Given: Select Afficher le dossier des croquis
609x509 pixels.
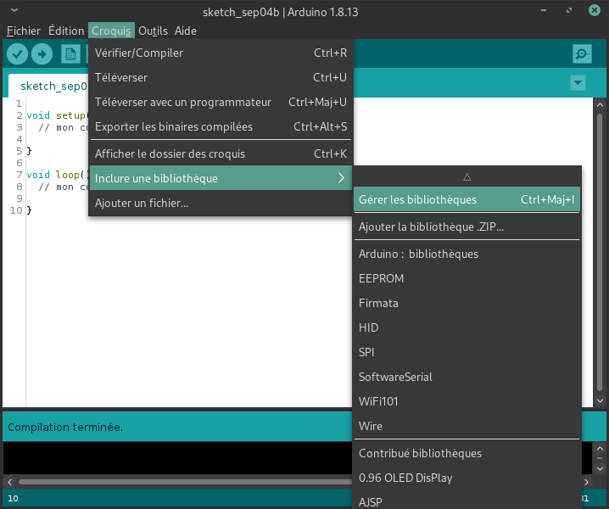Looking at the screenshot, I should pyautogui.click(x=221, y=154).
